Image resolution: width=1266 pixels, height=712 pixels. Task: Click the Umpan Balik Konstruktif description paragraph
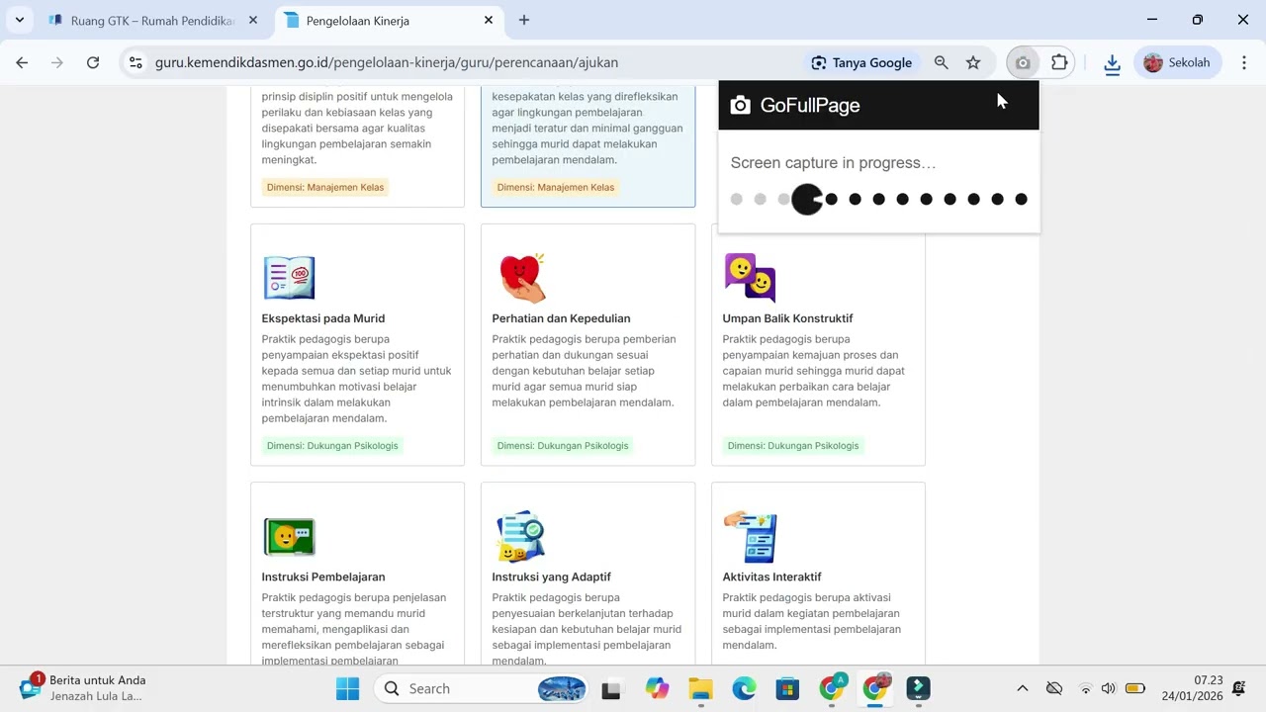coord(813,371)
